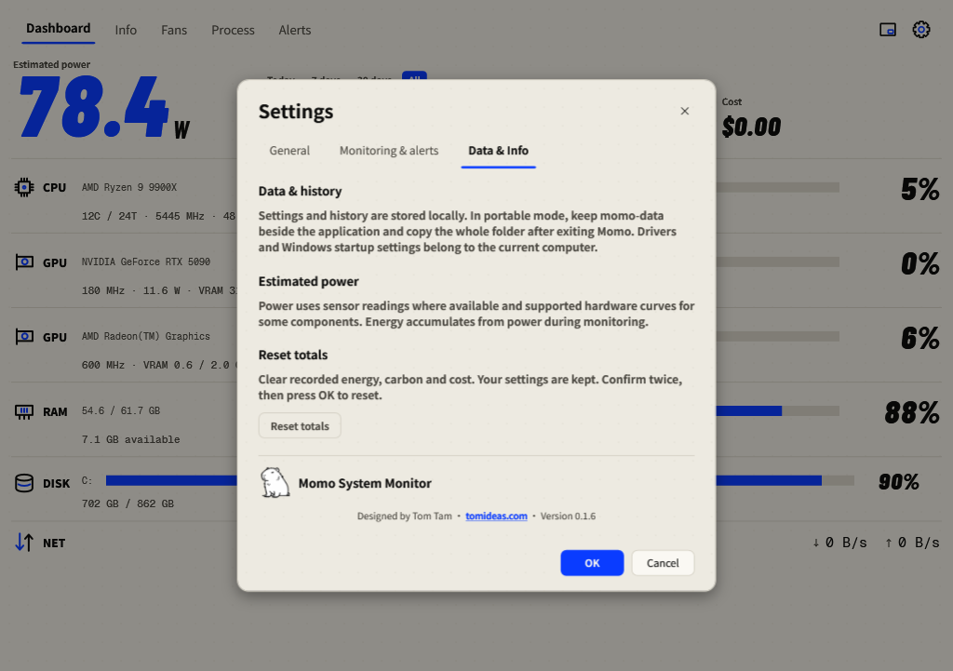This screenshot has height=671, width=953.
Task: Click the C: disk usage bar
Action: pos(785,481)
